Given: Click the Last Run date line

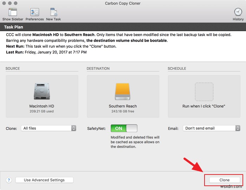Looking at the screenshot, I should click(x=46, y=52).
